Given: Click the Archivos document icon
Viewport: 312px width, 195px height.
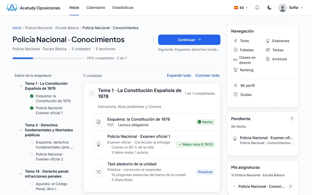Looking at the screenshot, I should 268,59.
